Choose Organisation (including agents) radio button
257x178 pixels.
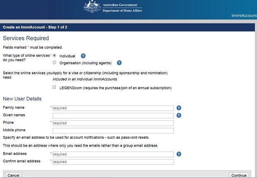54,63
